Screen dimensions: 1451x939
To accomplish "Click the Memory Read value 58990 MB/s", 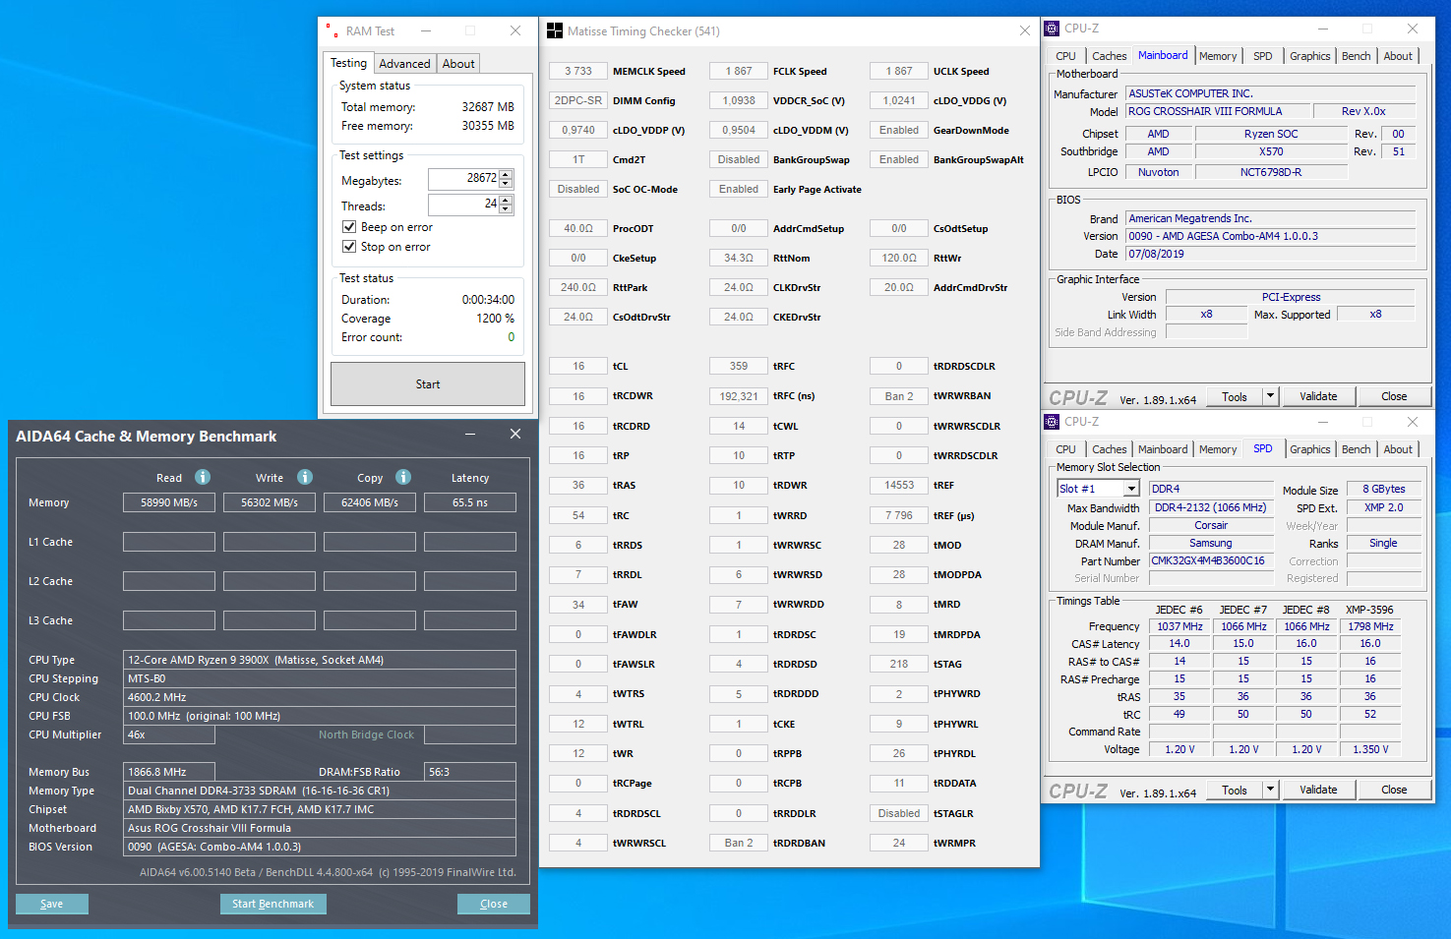I will coord(169,502).
